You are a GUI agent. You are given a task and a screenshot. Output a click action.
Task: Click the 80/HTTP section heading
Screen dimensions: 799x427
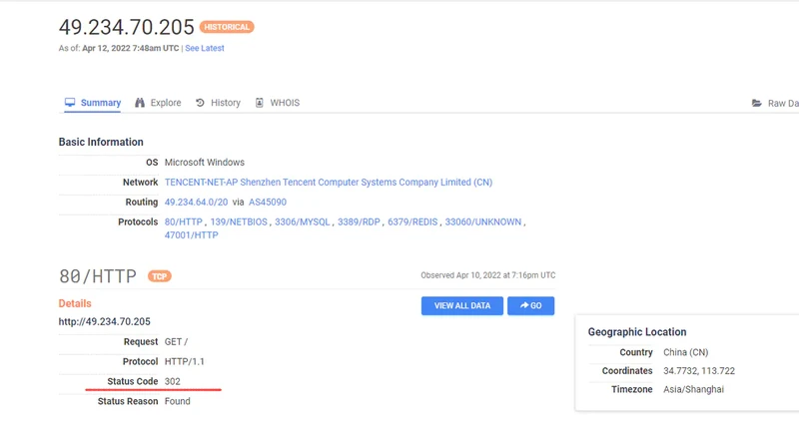coord(98,276)
